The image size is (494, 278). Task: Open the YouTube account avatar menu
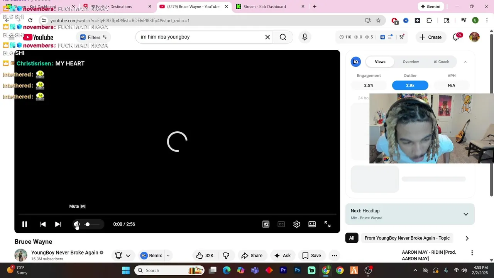coord(474,37)
